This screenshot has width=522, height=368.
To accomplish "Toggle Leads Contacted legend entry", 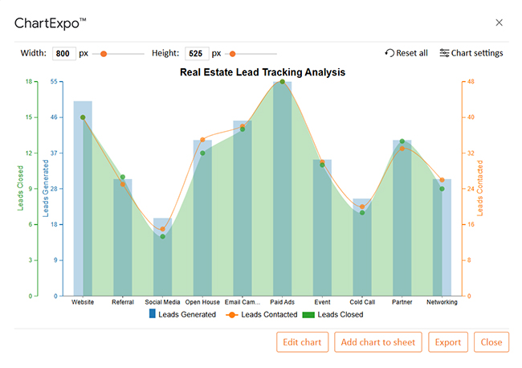I will pyautogui.click(x=261, y=315).
